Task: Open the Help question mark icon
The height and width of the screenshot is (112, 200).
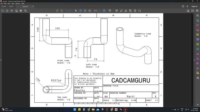Action: coord(183,6)
